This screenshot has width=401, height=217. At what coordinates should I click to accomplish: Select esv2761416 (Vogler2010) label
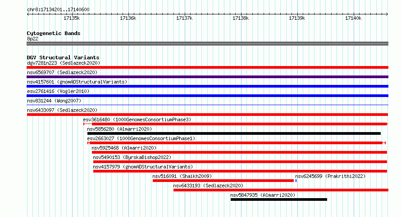tap(58, 91)
